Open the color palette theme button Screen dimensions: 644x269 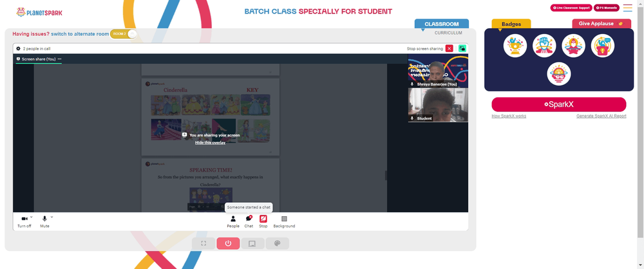[277, 243]
